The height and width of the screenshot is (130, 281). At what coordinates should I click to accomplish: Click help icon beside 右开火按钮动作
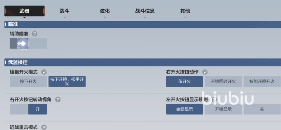click(205, 72)
